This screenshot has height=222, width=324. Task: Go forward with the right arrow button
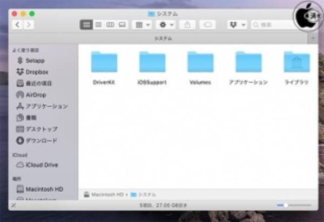pyautogui.click(x=28, y=25)
